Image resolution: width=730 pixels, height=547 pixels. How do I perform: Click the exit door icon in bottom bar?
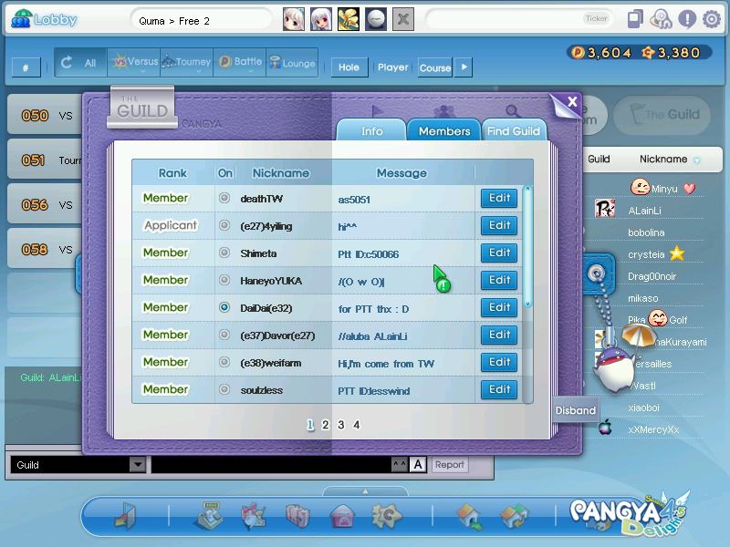click(x=126, y=516)
